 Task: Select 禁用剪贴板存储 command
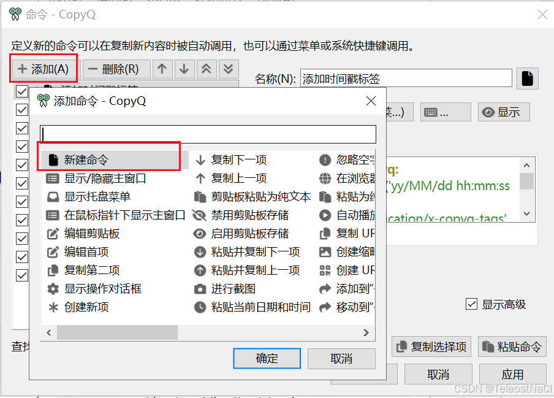point(241,215)
